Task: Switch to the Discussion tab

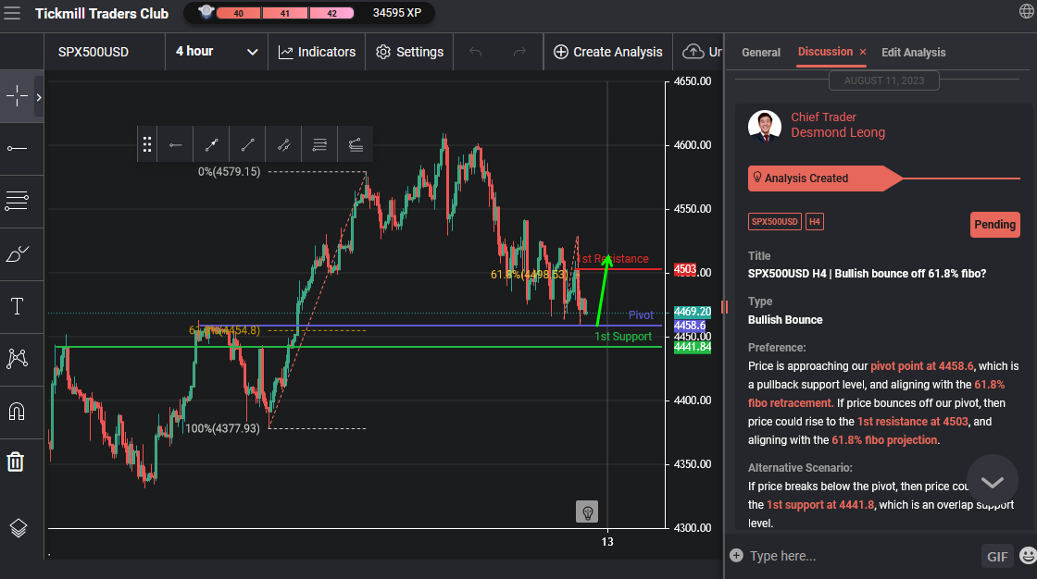Action: click(825, 52)
